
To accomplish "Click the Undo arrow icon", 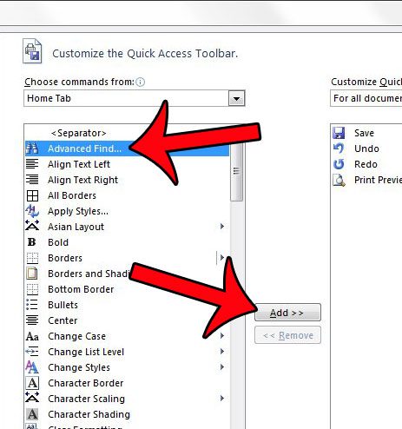I will [339, 148].
